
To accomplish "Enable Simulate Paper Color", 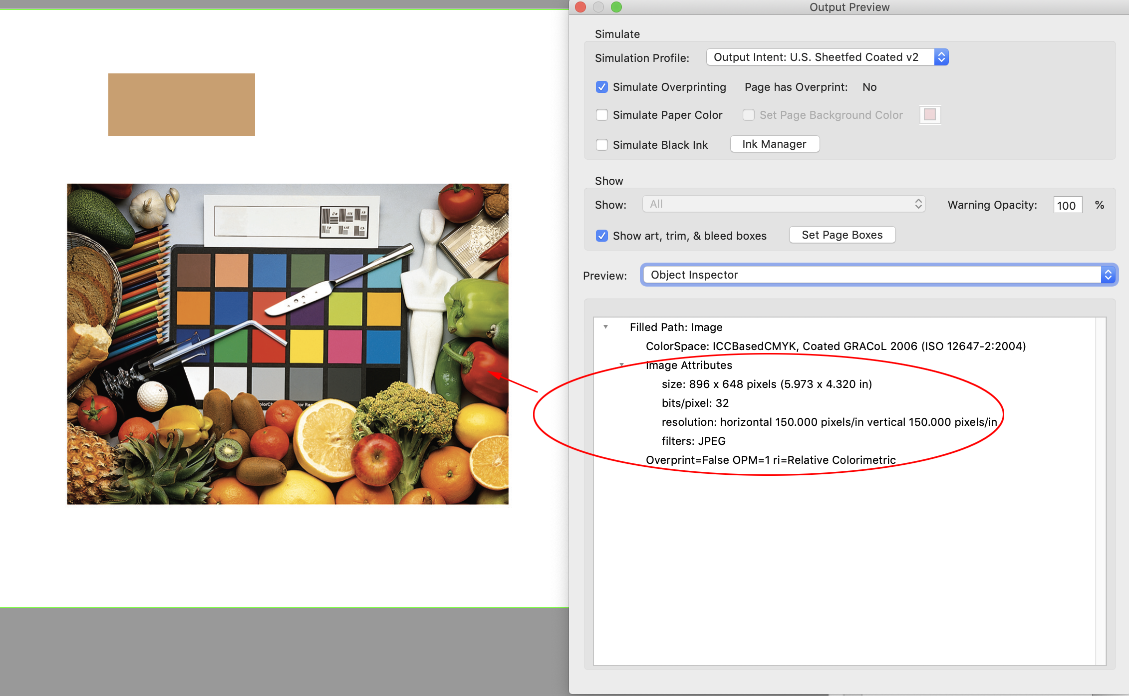I will click(602, 115).
